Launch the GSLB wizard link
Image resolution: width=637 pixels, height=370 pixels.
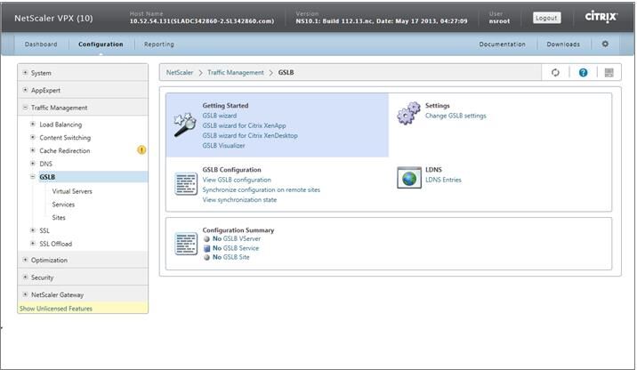coord(220,116)
